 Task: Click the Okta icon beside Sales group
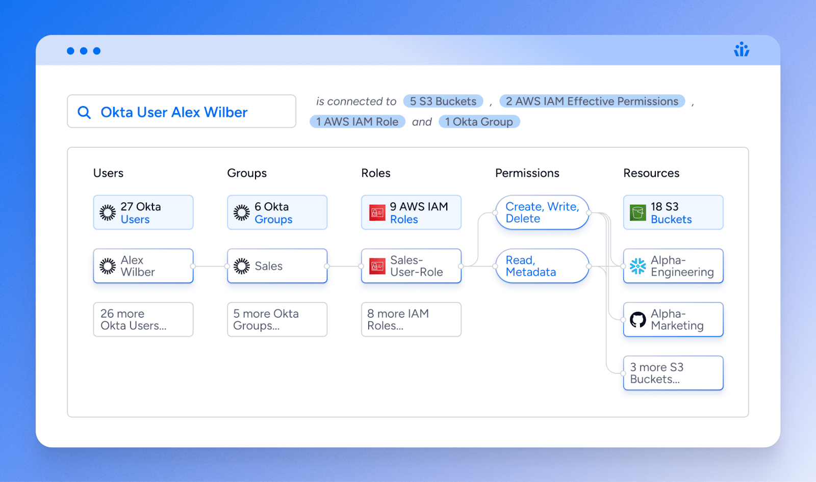tap(242, 266)
